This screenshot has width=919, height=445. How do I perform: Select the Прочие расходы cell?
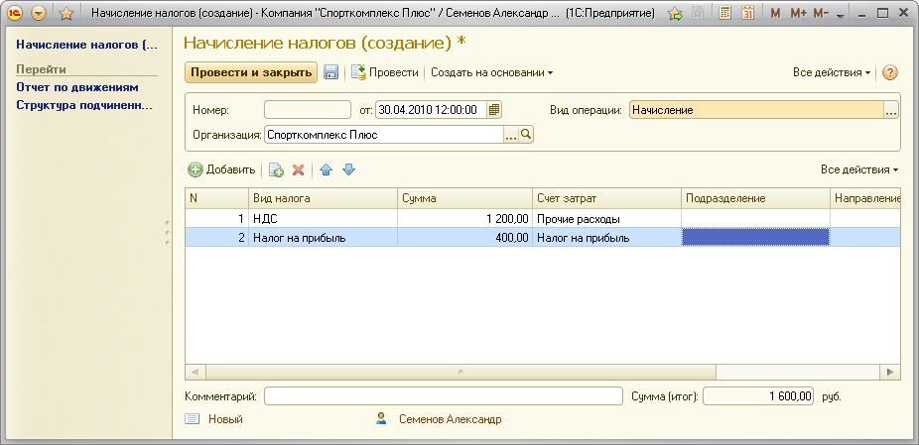[606, 219]
